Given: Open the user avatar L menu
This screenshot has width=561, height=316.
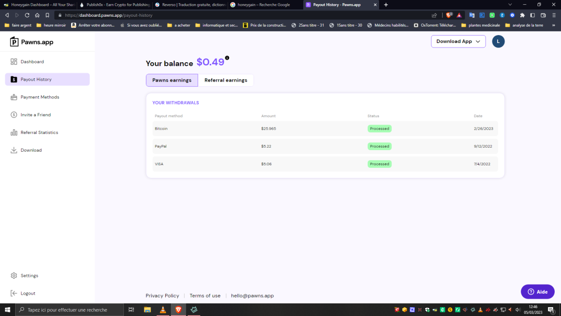Looking at the screenshot, I should click(498, 41).
